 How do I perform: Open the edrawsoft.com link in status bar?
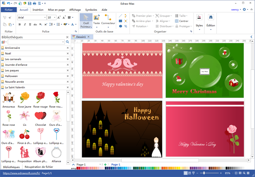click(21, 173)
